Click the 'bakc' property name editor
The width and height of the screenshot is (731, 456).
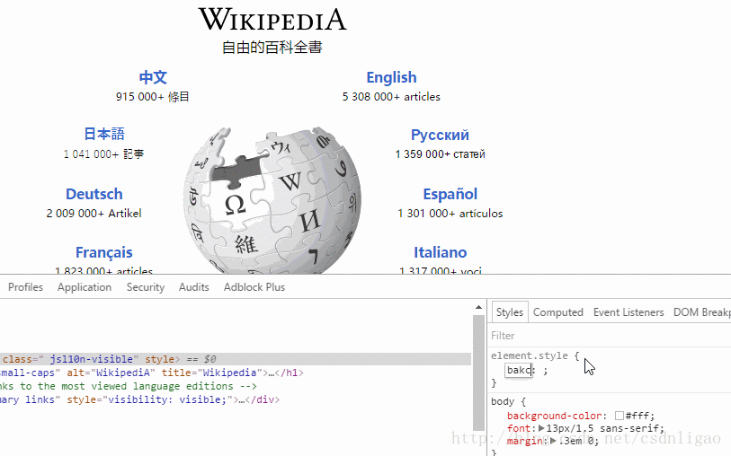tap(519, 370)
